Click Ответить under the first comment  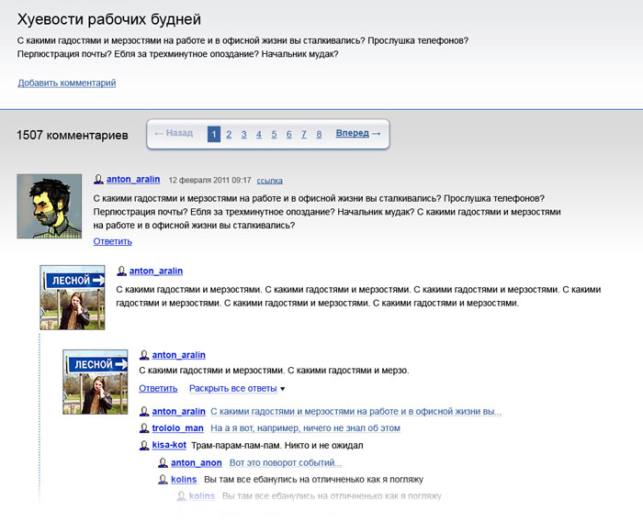pyautogui.click(x=112, y=241)
